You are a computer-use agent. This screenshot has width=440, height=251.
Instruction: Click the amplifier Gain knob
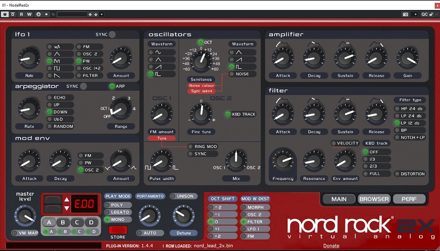[408, 58]
